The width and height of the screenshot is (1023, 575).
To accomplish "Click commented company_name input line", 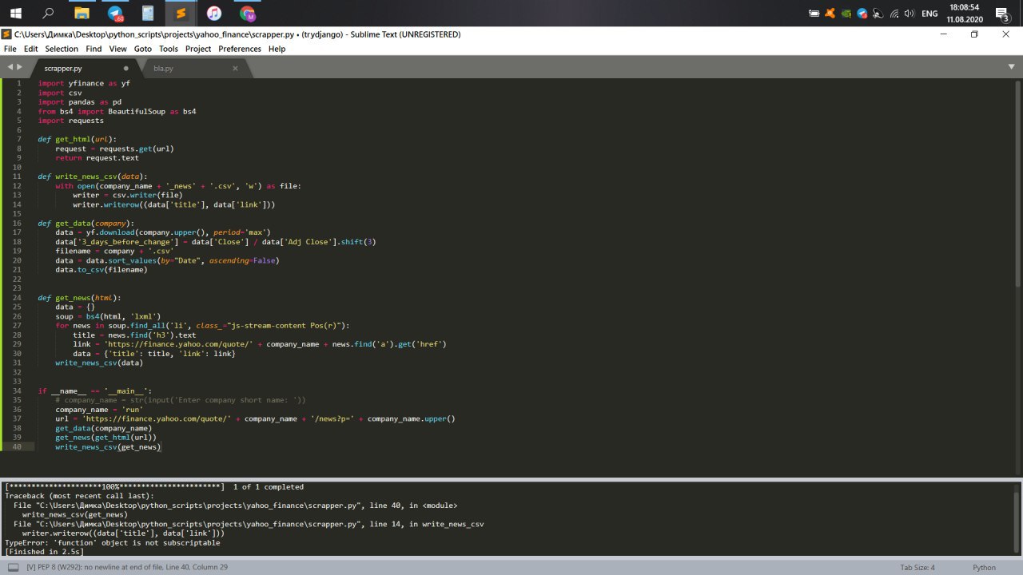I will 181,400.
